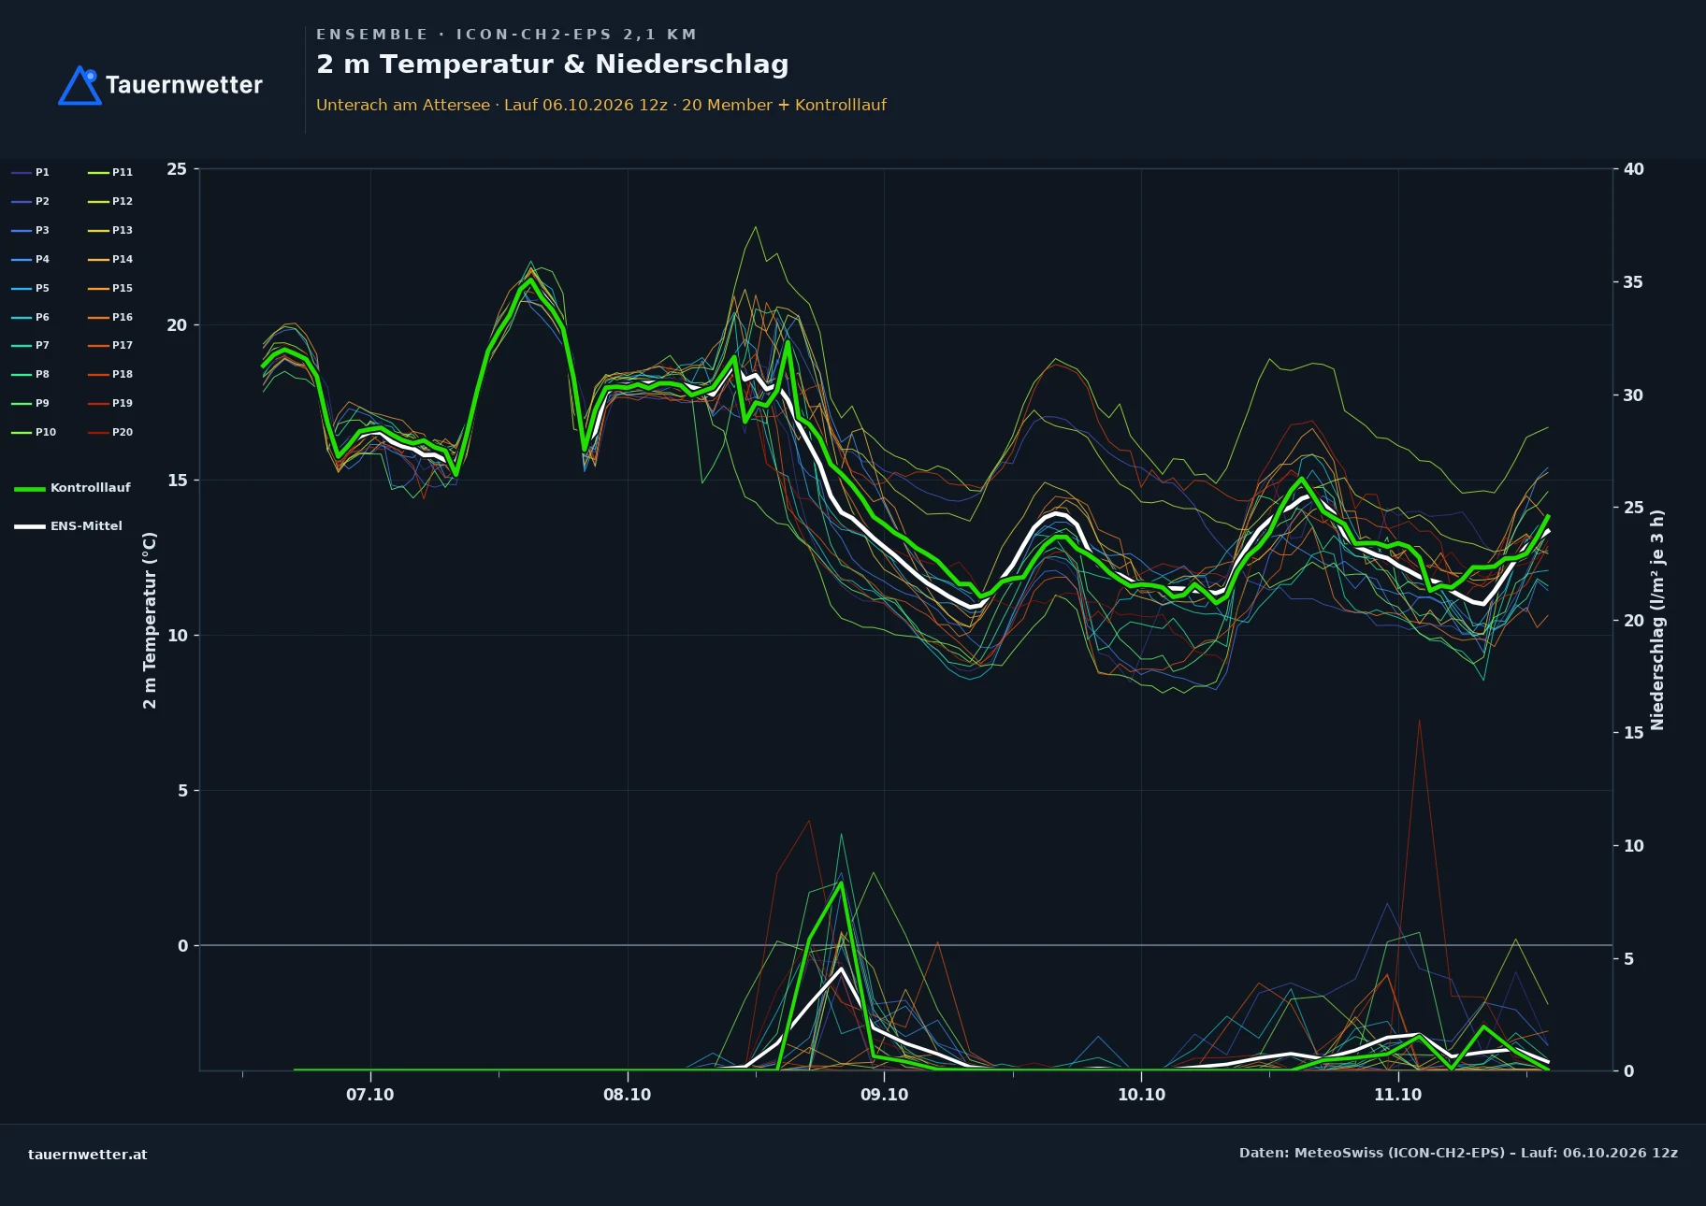The width and height of the screenshot is (1706, 1206).
Task: Toggle P1 legend entry
Action: [x=30, y=172]
